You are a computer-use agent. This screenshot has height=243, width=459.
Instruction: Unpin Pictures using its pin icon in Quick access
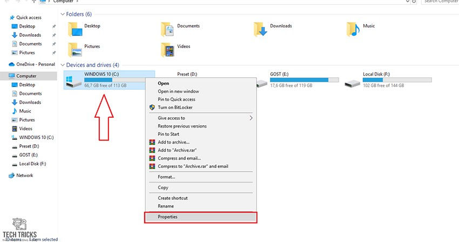pyautogui.click(x=54, y=53)
